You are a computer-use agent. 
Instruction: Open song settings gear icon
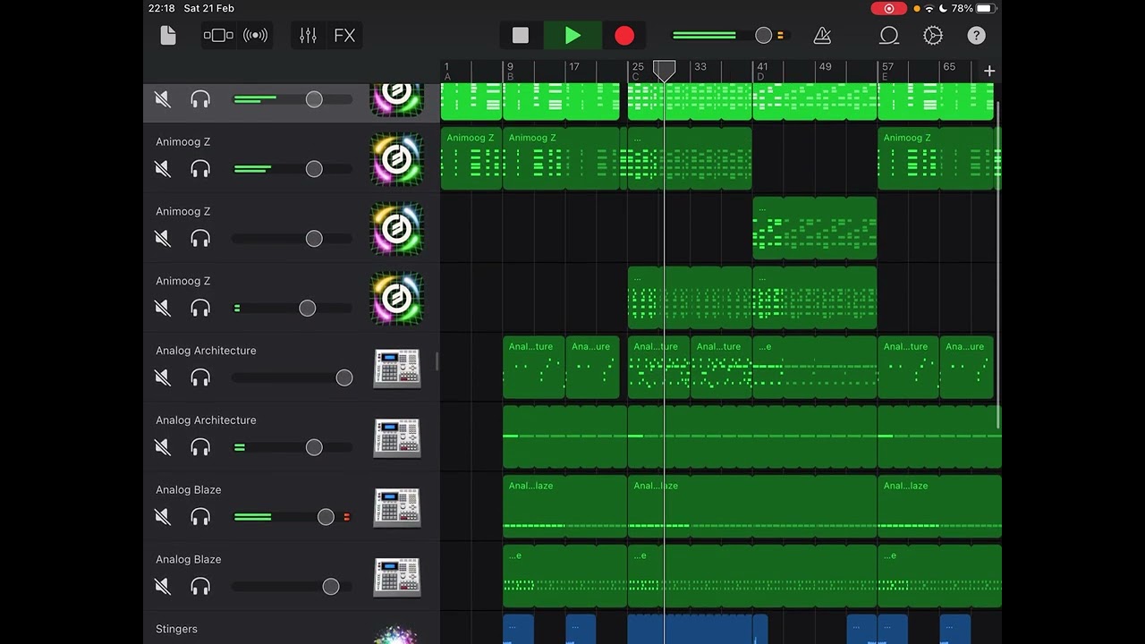(933, 36)
